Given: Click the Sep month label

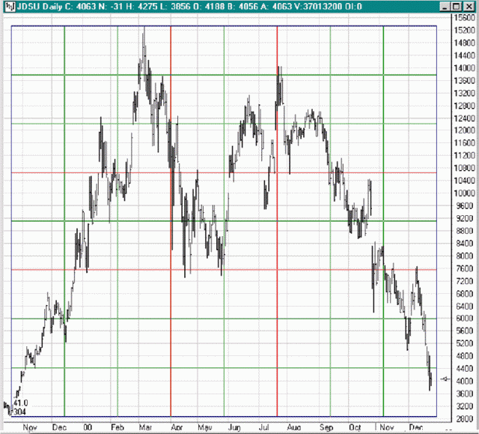Looking at the screenshot, I should (x=326, y=427).
